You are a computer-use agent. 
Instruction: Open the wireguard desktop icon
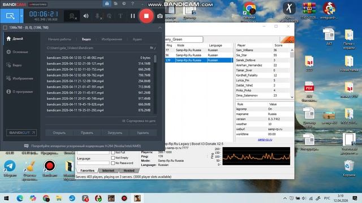tap(329, 10)
